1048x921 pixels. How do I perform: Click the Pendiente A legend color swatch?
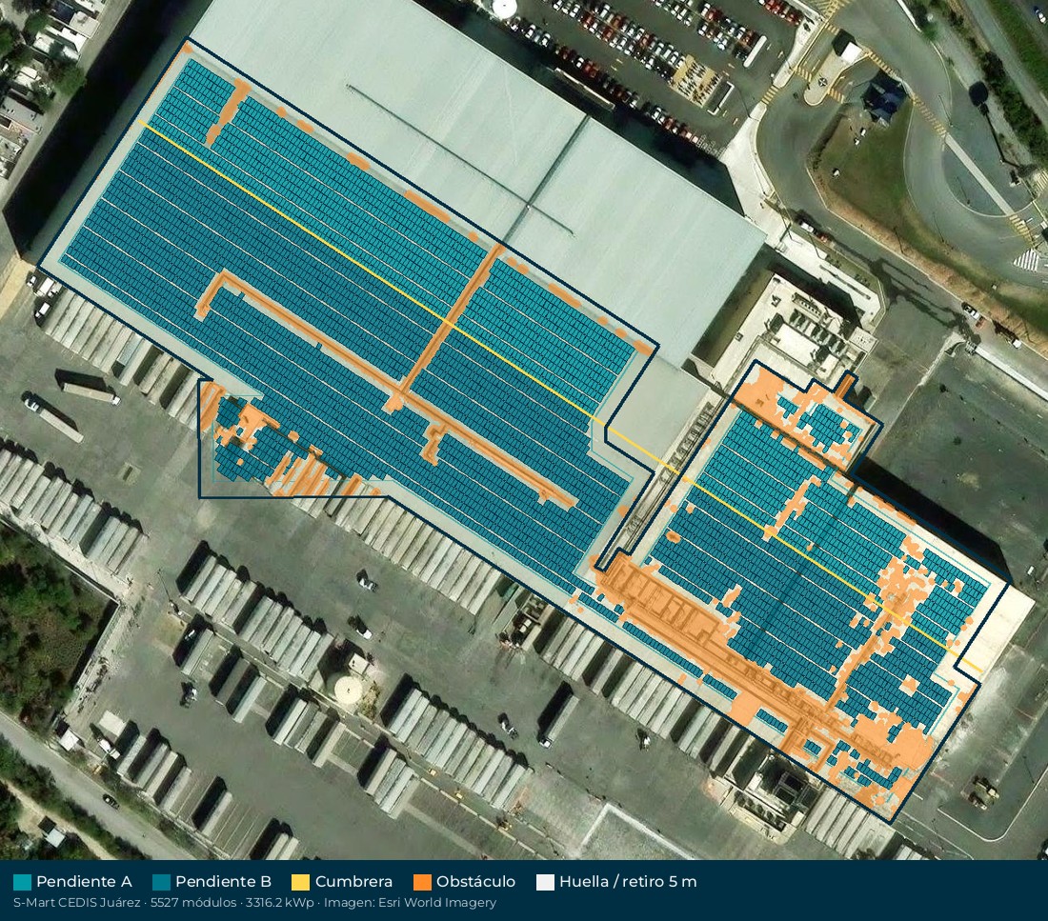[22, 882]
